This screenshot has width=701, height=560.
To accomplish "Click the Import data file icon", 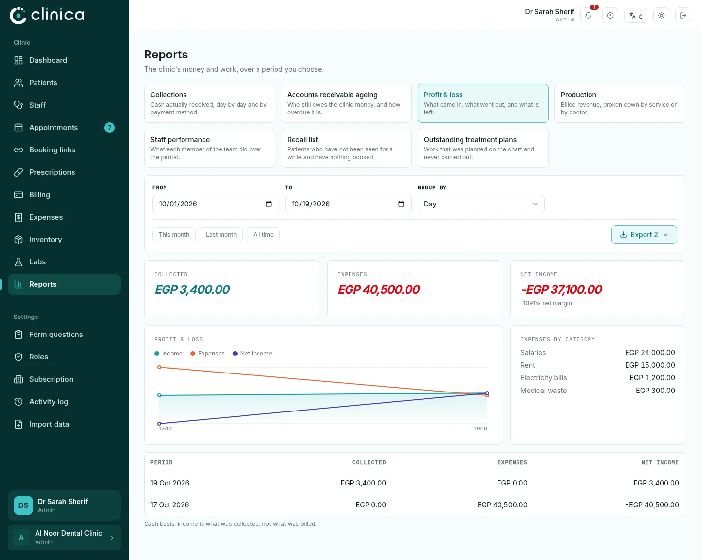I will [x=18, y=424].
